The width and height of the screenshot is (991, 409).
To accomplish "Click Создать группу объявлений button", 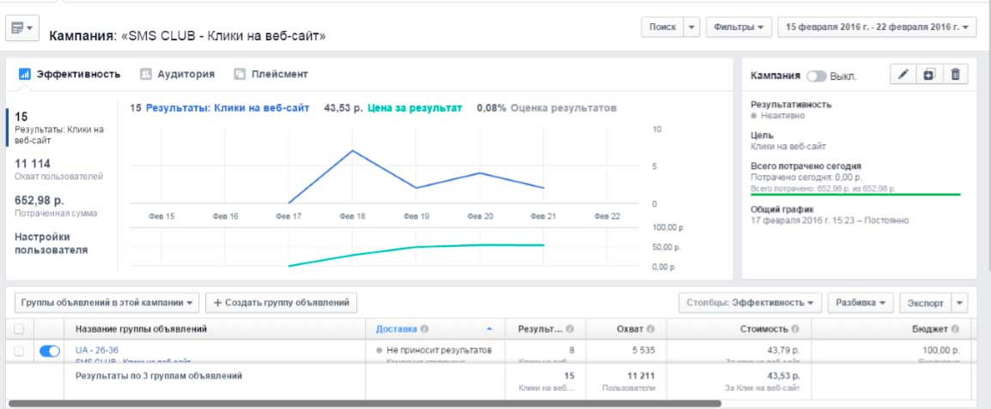I will click(282, 303).
